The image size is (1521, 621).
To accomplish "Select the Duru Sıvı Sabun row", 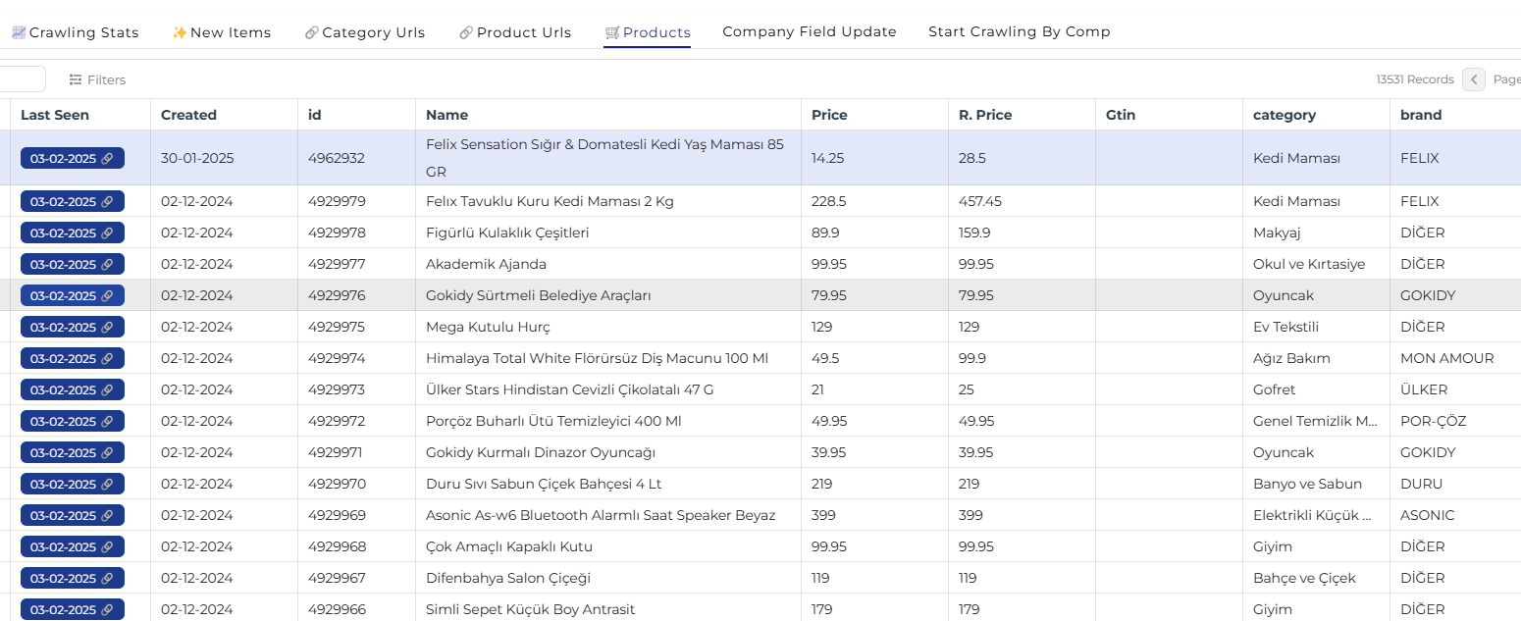I will click(544, 484).
